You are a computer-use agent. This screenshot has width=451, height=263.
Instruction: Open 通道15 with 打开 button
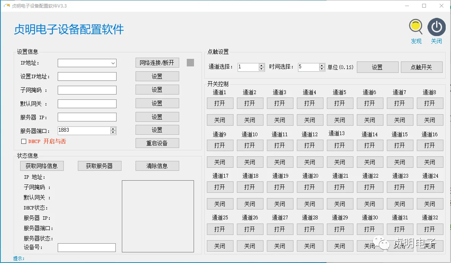(400, 145)
